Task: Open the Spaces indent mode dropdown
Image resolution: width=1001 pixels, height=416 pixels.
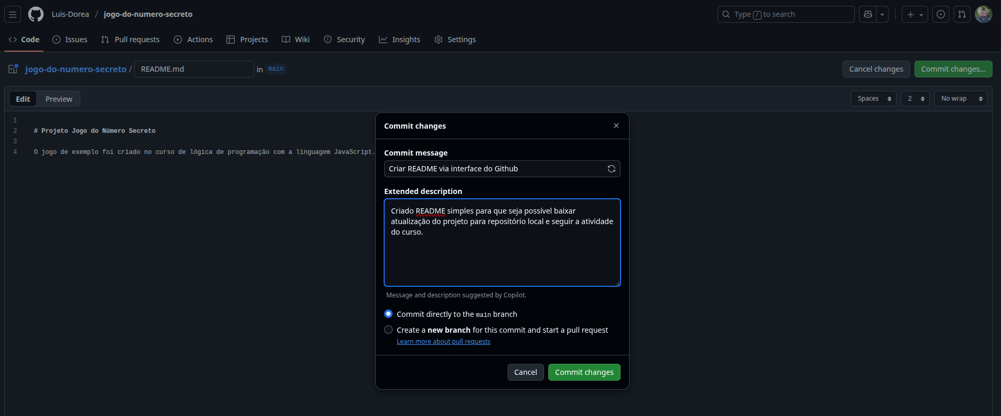Action: pos(873,99)
